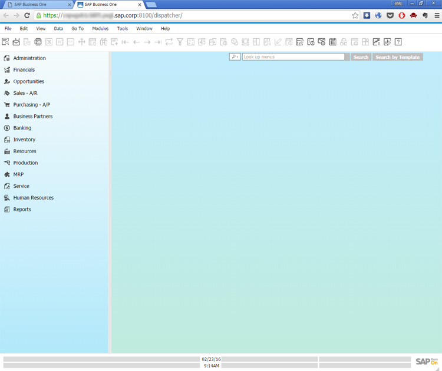This screenshot has height=371, width=442.
Task: Click the Payment Means coin icon
Action: [x=234, y=42]
